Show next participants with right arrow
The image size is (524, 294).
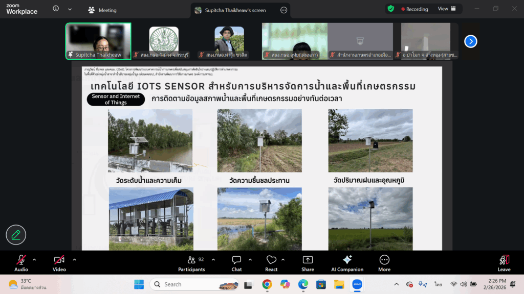(x=470, y=42)
